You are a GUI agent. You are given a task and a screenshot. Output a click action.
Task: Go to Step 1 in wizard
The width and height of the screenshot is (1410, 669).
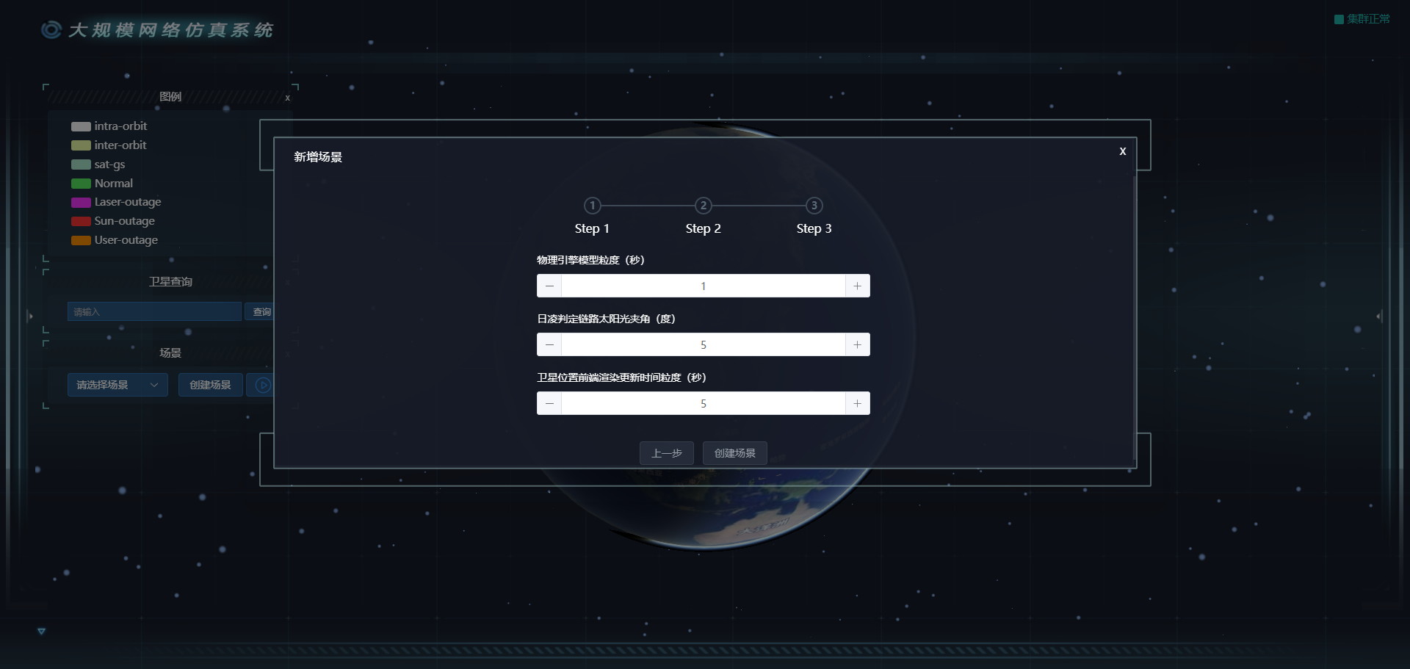592,206
